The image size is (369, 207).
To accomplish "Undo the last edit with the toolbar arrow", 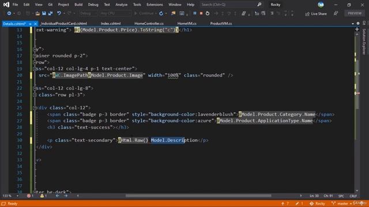I will [59, 13].
